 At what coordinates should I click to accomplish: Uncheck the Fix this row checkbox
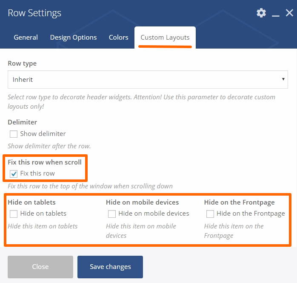click(14, 173)
